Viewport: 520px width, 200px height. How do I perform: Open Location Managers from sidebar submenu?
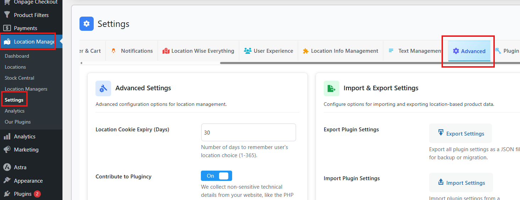[26, 89]
